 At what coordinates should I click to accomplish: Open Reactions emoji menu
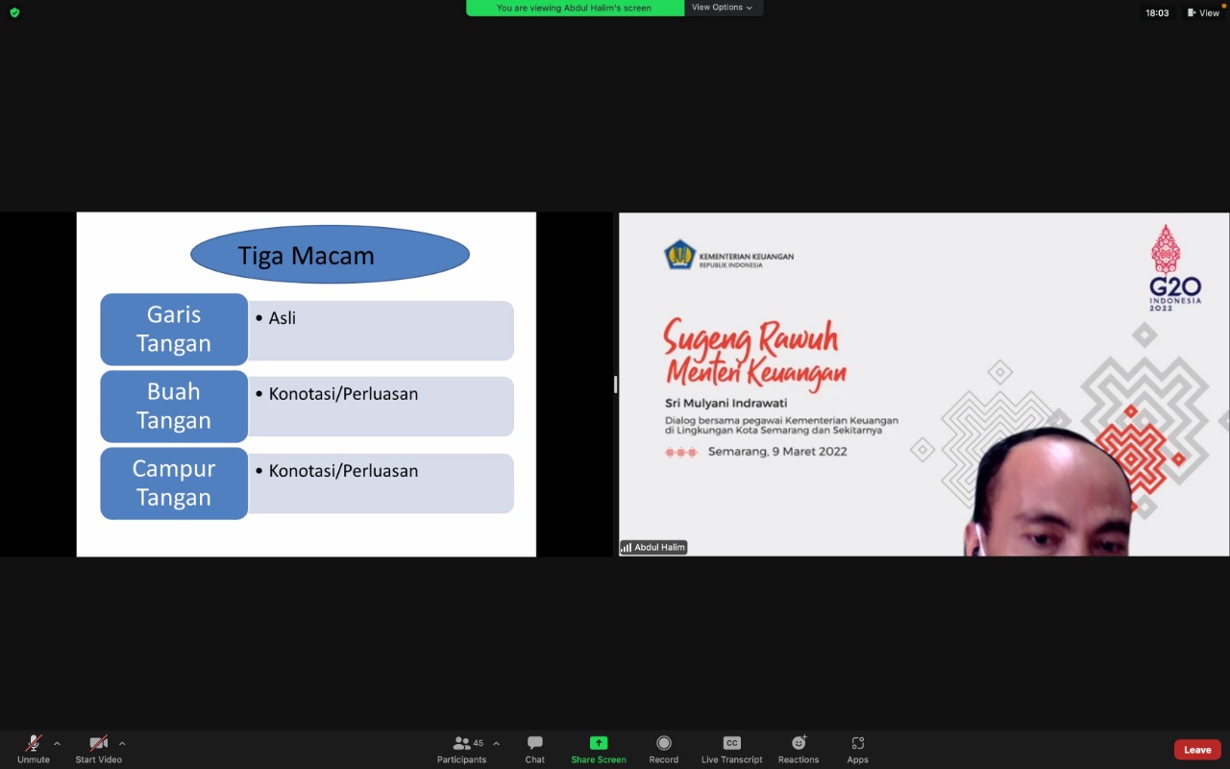[799, 743]
